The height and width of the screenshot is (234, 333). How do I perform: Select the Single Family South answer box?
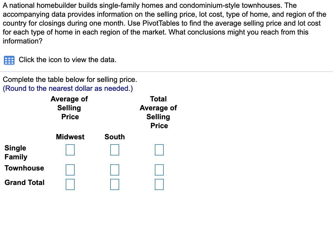(114, 150)
